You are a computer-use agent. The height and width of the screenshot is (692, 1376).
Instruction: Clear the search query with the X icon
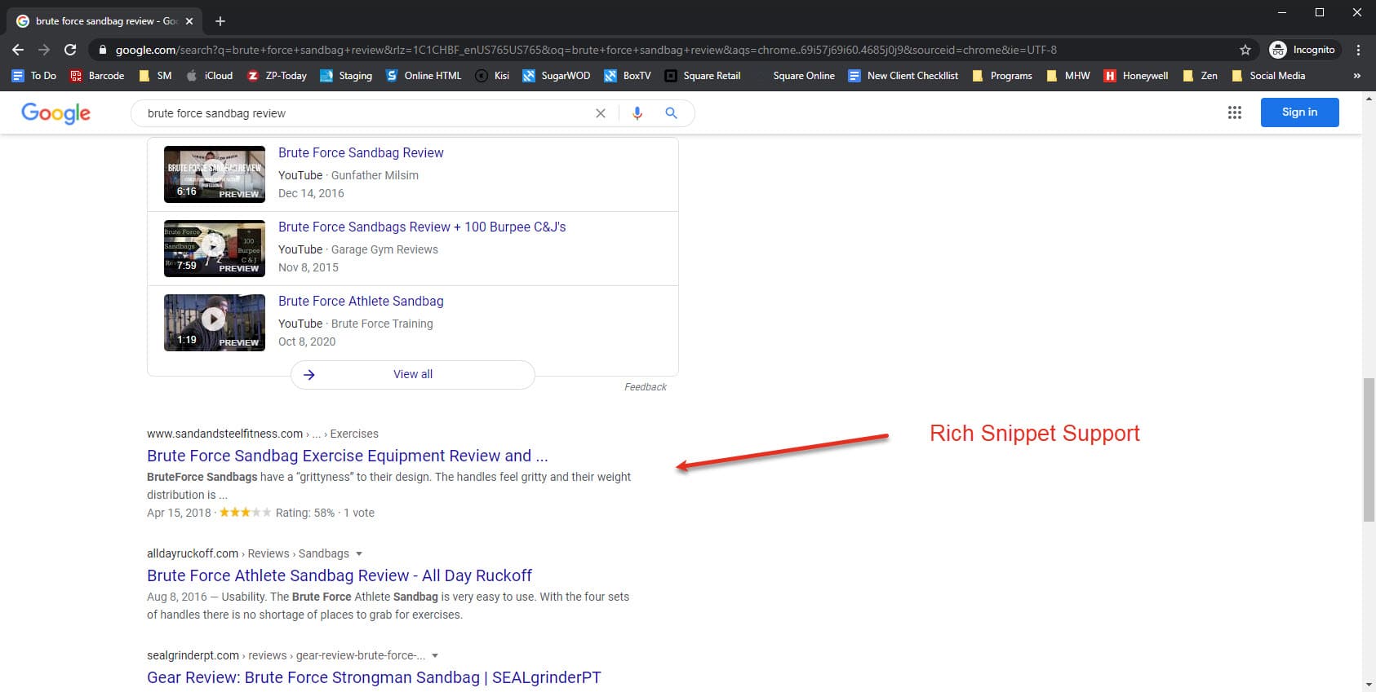coord(601,113)
